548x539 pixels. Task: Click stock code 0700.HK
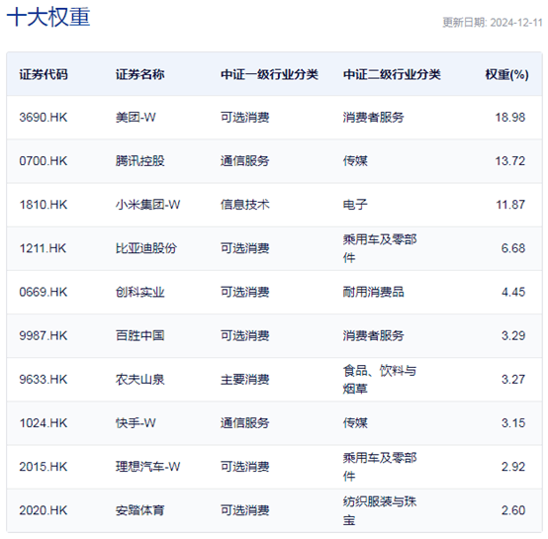coord(43,161)
